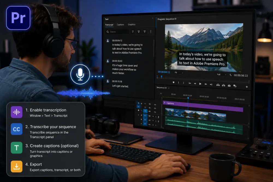Toggle the blue V1 track targeting button
273x182 pixels.
pyautogui.click(x=145, y=111)
